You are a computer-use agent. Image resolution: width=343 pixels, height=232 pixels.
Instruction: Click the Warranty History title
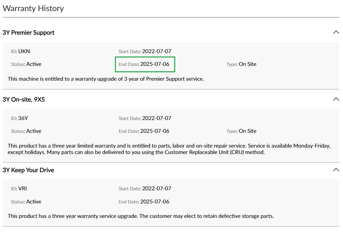point(33,8)
